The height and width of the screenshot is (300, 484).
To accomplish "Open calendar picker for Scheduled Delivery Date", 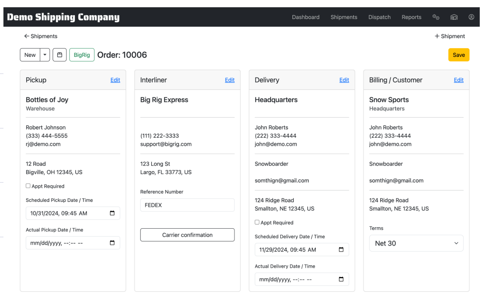I will [x=341, y=250].
